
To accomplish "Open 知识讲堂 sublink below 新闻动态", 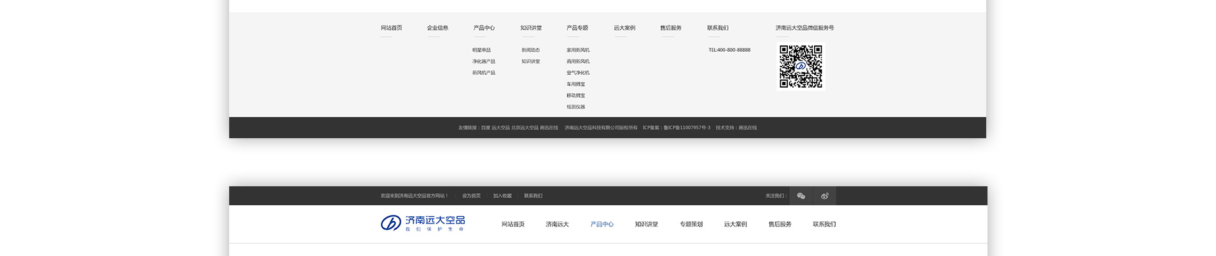I will [x=531, y=61].
